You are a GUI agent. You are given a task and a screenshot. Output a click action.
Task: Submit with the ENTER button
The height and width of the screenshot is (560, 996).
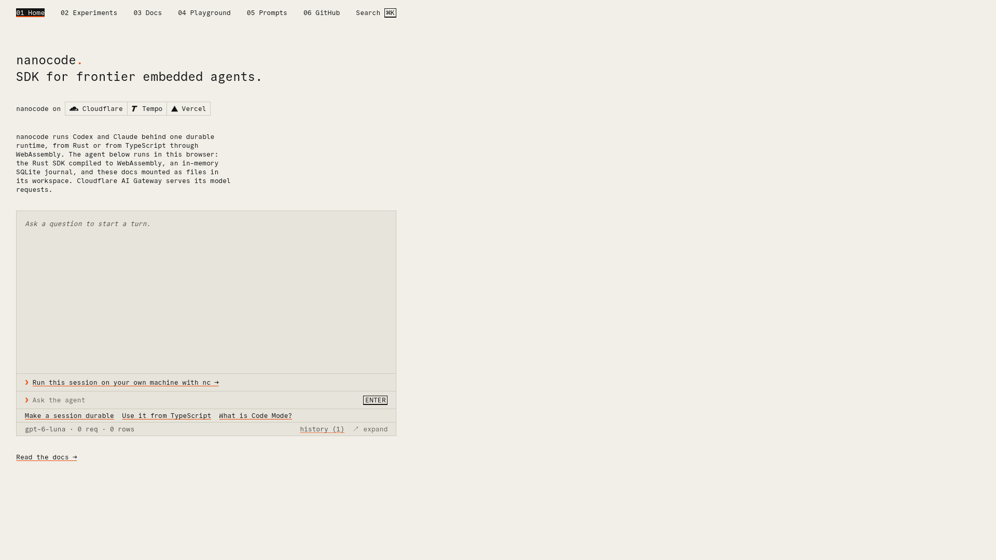(375, 400)
